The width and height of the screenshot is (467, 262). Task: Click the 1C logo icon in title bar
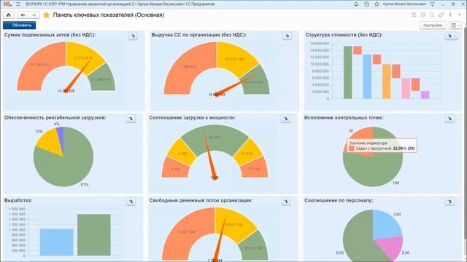tap(7, 4)
